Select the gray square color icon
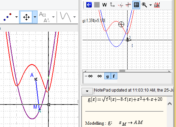The image size is (176, 127). click(97, 5)
